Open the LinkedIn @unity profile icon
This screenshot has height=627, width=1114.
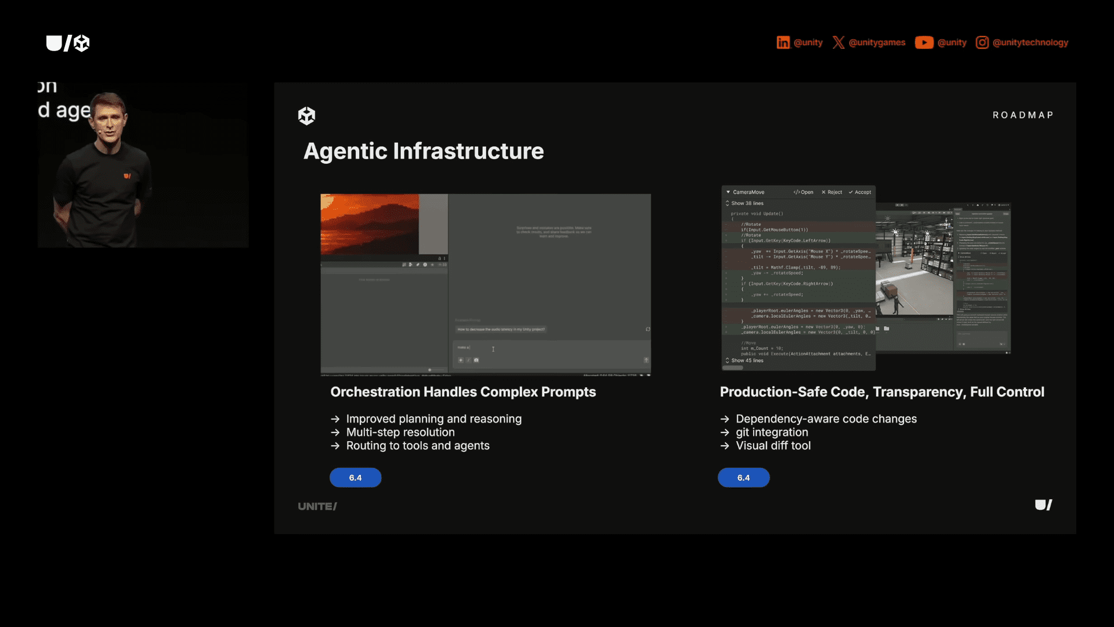783,42
